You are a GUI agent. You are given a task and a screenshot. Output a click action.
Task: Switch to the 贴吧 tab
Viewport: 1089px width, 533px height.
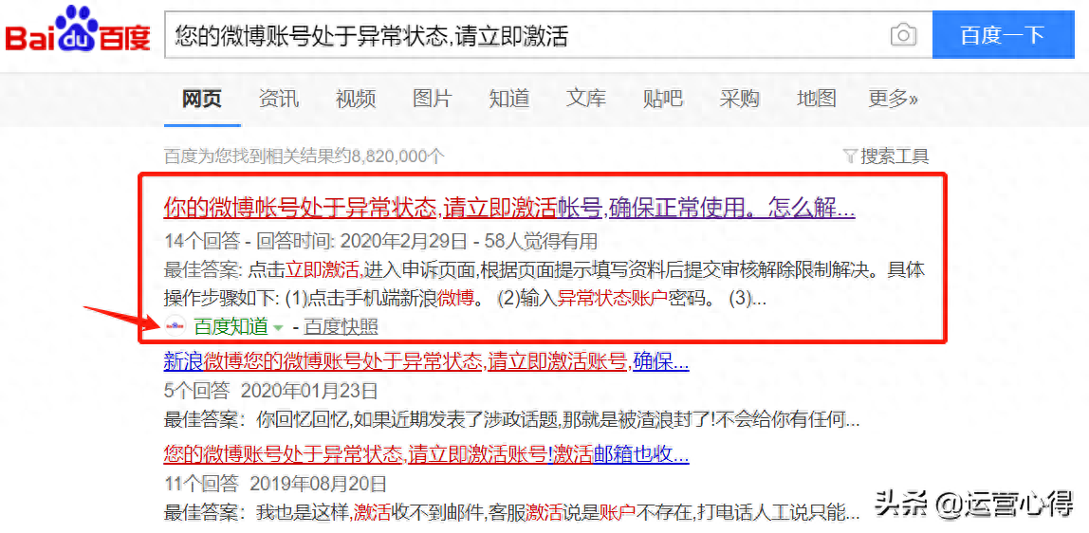pyautogui.click(x=663, y=99)
